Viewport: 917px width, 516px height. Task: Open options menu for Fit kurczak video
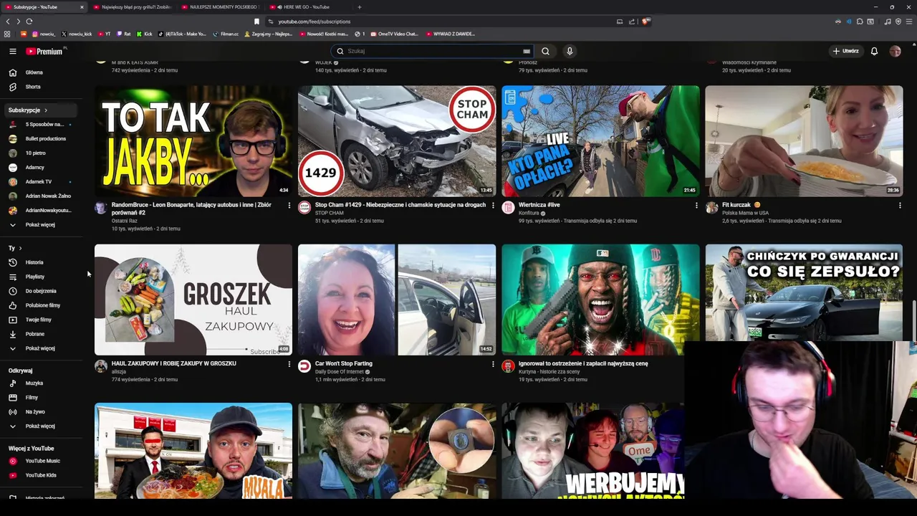coord(900,206)
